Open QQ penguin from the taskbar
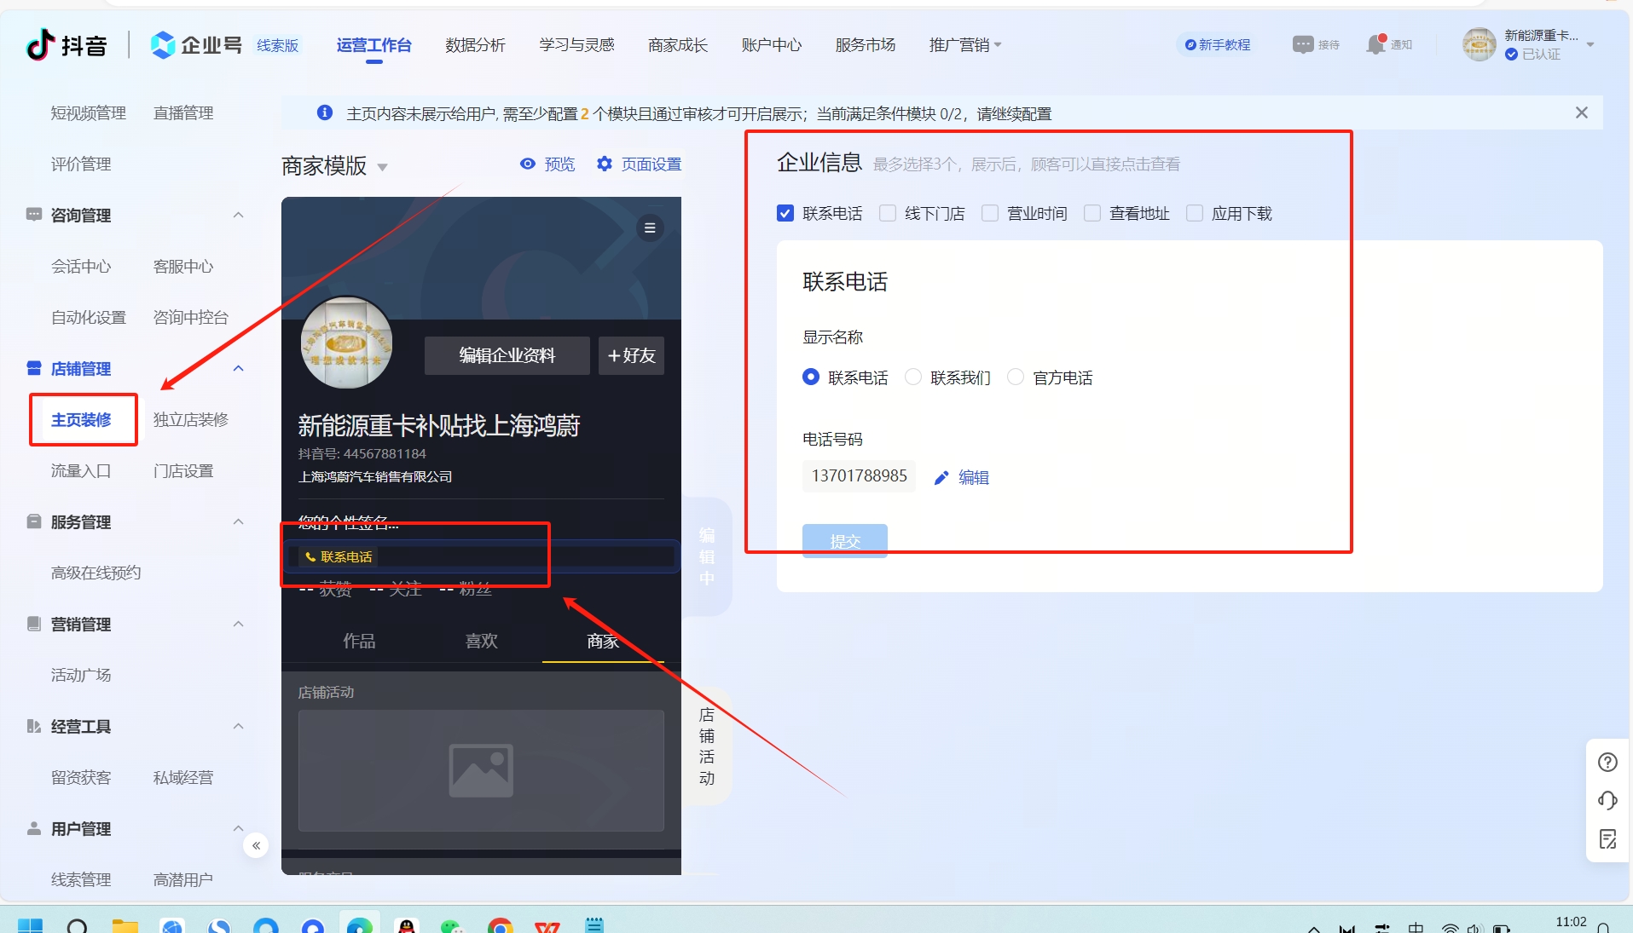1633x933 pixels. 407,926
